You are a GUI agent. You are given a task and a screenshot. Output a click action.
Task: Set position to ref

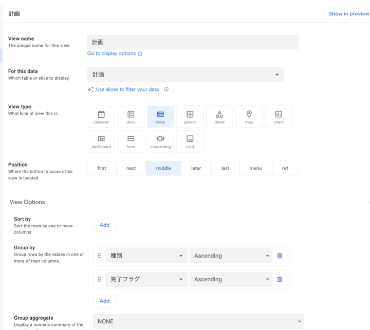click(x=285, y=168)
